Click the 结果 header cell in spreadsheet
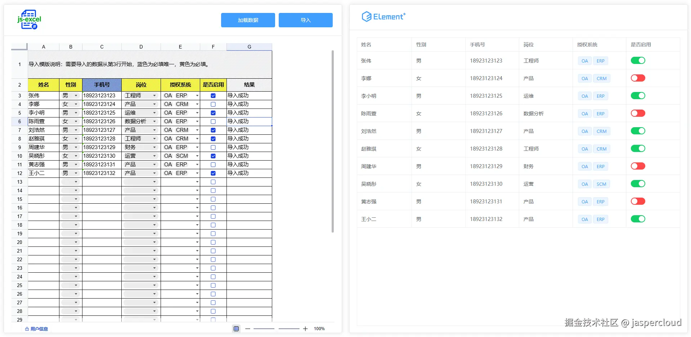This screenshot has height=337, width=691. click(x=249, y=85)
